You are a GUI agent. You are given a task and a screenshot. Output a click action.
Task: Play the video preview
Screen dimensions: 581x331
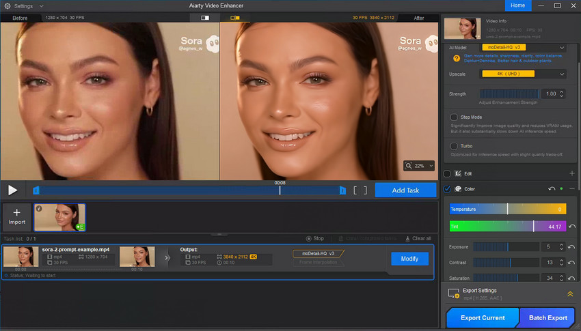12,190
